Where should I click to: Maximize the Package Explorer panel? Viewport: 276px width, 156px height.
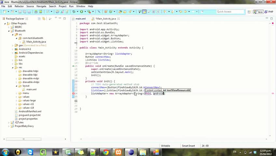(x=64, y=19)
